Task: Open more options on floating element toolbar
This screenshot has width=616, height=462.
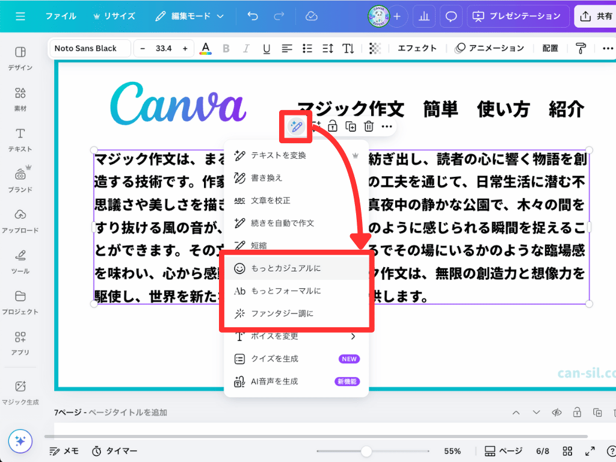Action: 387,126
